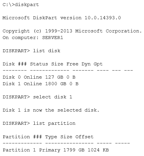The height and width of the screenshot is (156, 144).
Task: Click the Free column header
Action: (x=72, y=64)
